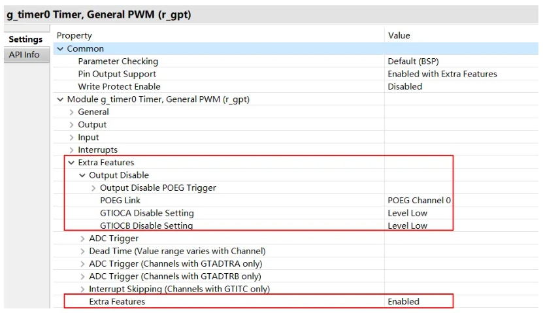
Task: Change bottom Extra Features value Enabled
Action: pos(403,302)
